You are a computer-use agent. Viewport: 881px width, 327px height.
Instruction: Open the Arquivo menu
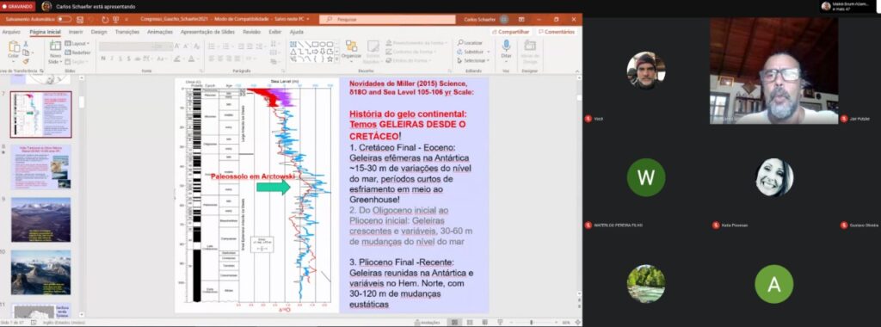coord(11,32)
